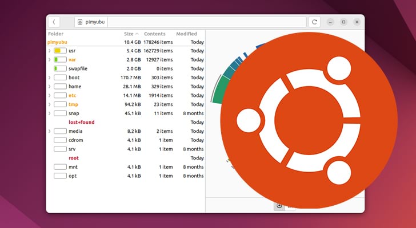Select the tmp folder name
This screenshot has height=228, width=416.
point(73,104)
